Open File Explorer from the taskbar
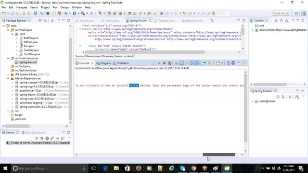The height and width of the screenshot is (173, 308). (x=116, y=168)
